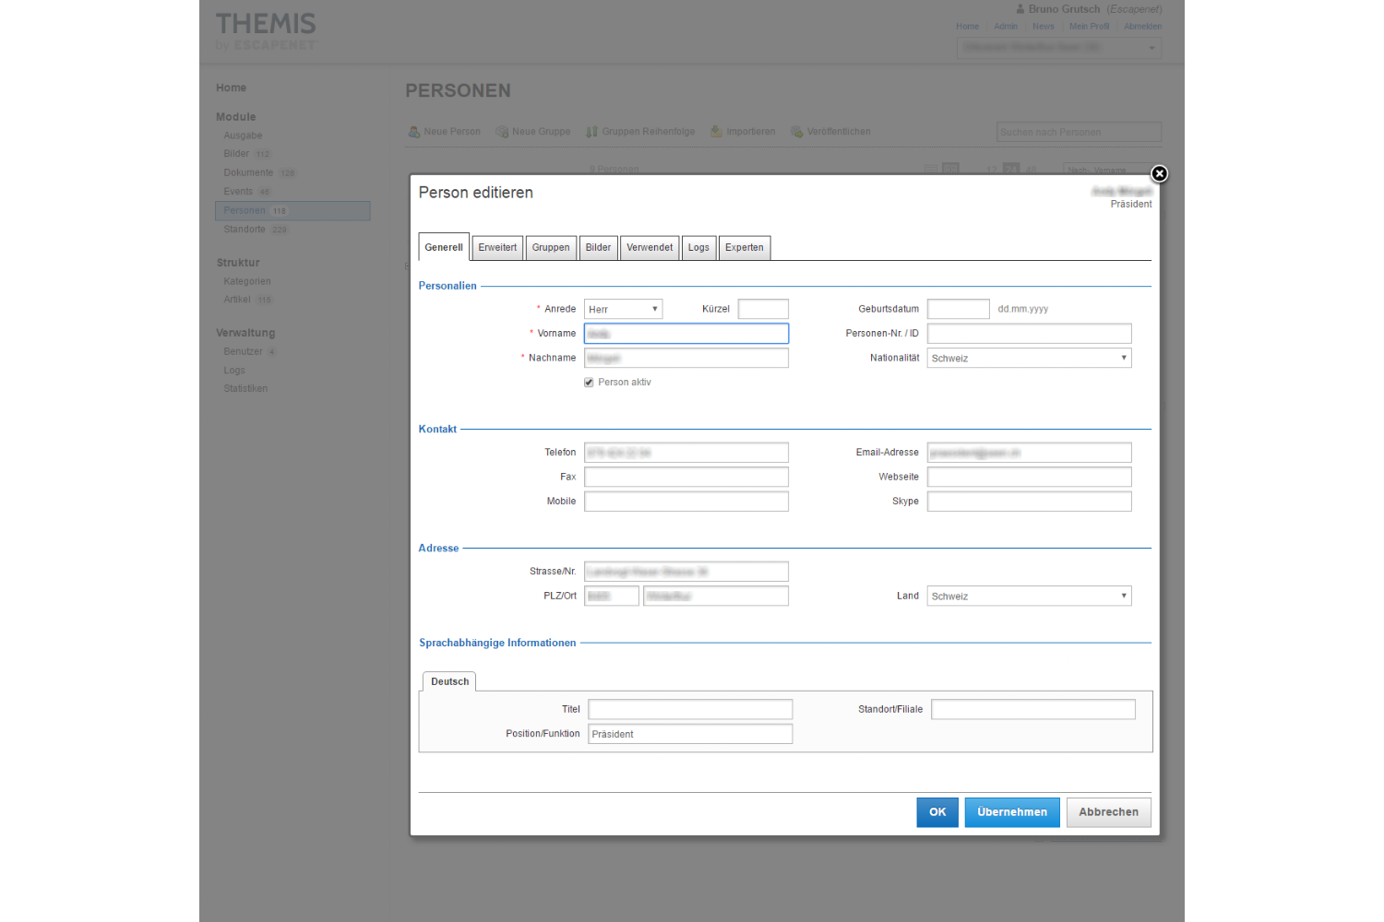Switch to the Erweitert tab
Screen dimensions: 1384x922
[x=497, y=248]
